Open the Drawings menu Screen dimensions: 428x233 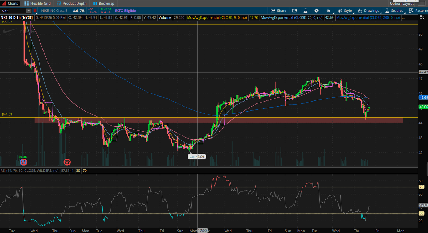[x=368, y=11]
